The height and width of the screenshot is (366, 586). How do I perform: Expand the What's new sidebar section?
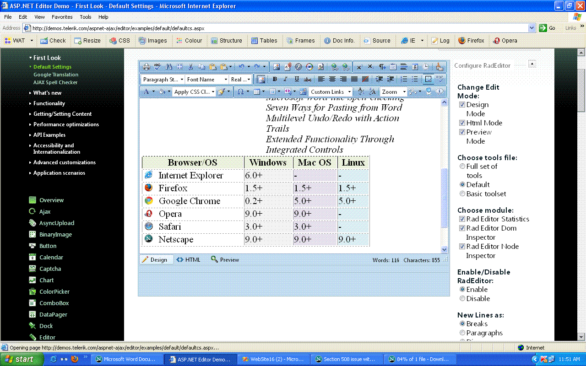pyautogui.click(x=47, y=93)
